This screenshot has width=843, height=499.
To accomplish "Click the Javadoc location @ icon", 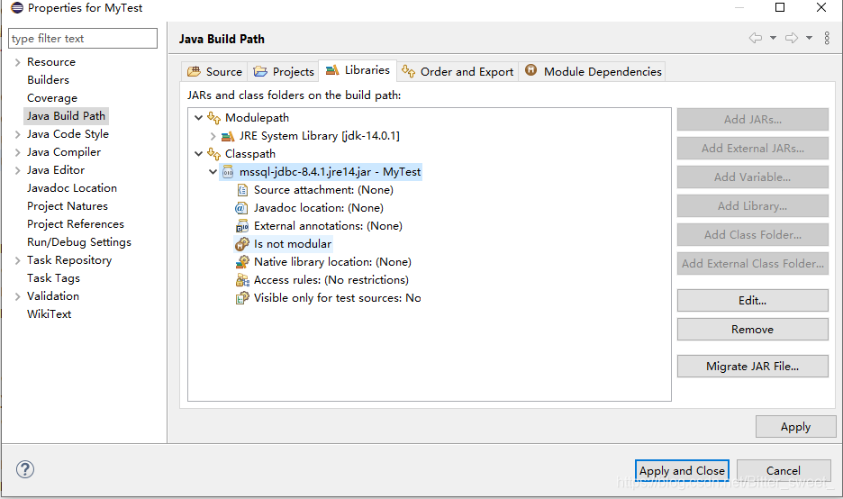I will [241, 208].
